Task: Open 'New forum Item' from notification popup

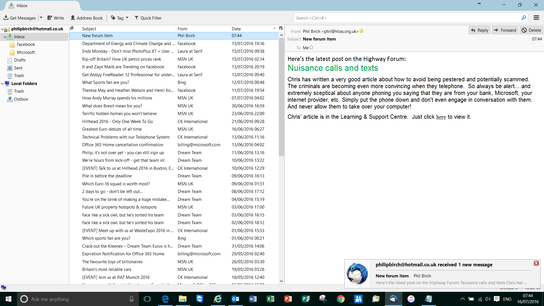Action: pos(392,276)
